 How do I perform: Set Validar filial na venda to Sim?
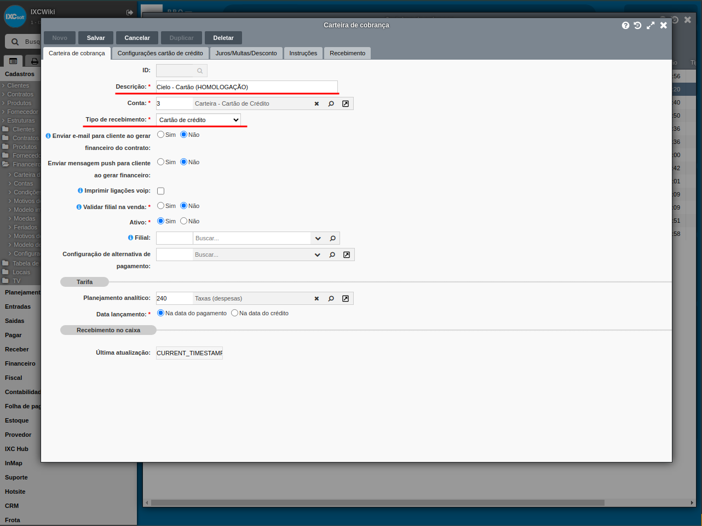[x=160, y=206]
